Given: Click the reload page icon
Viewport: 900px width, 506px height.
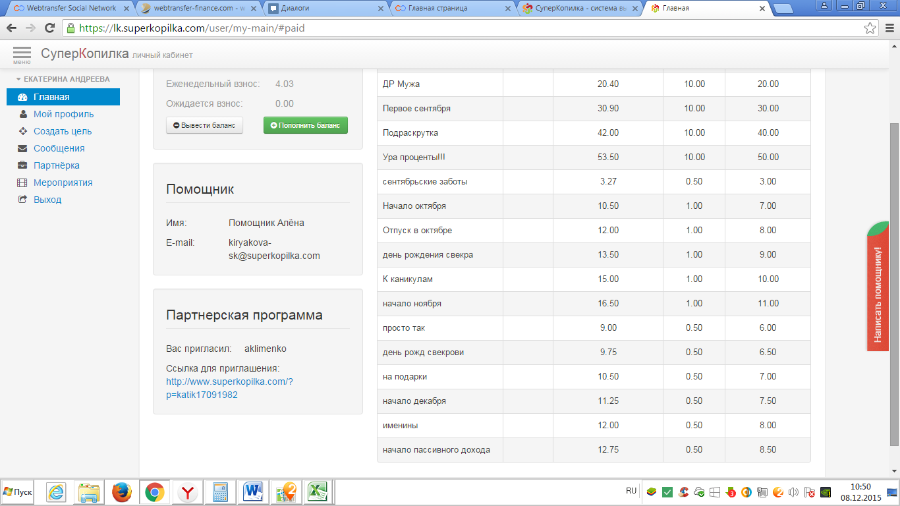Looking at the screenshot, I should point(49,28).
